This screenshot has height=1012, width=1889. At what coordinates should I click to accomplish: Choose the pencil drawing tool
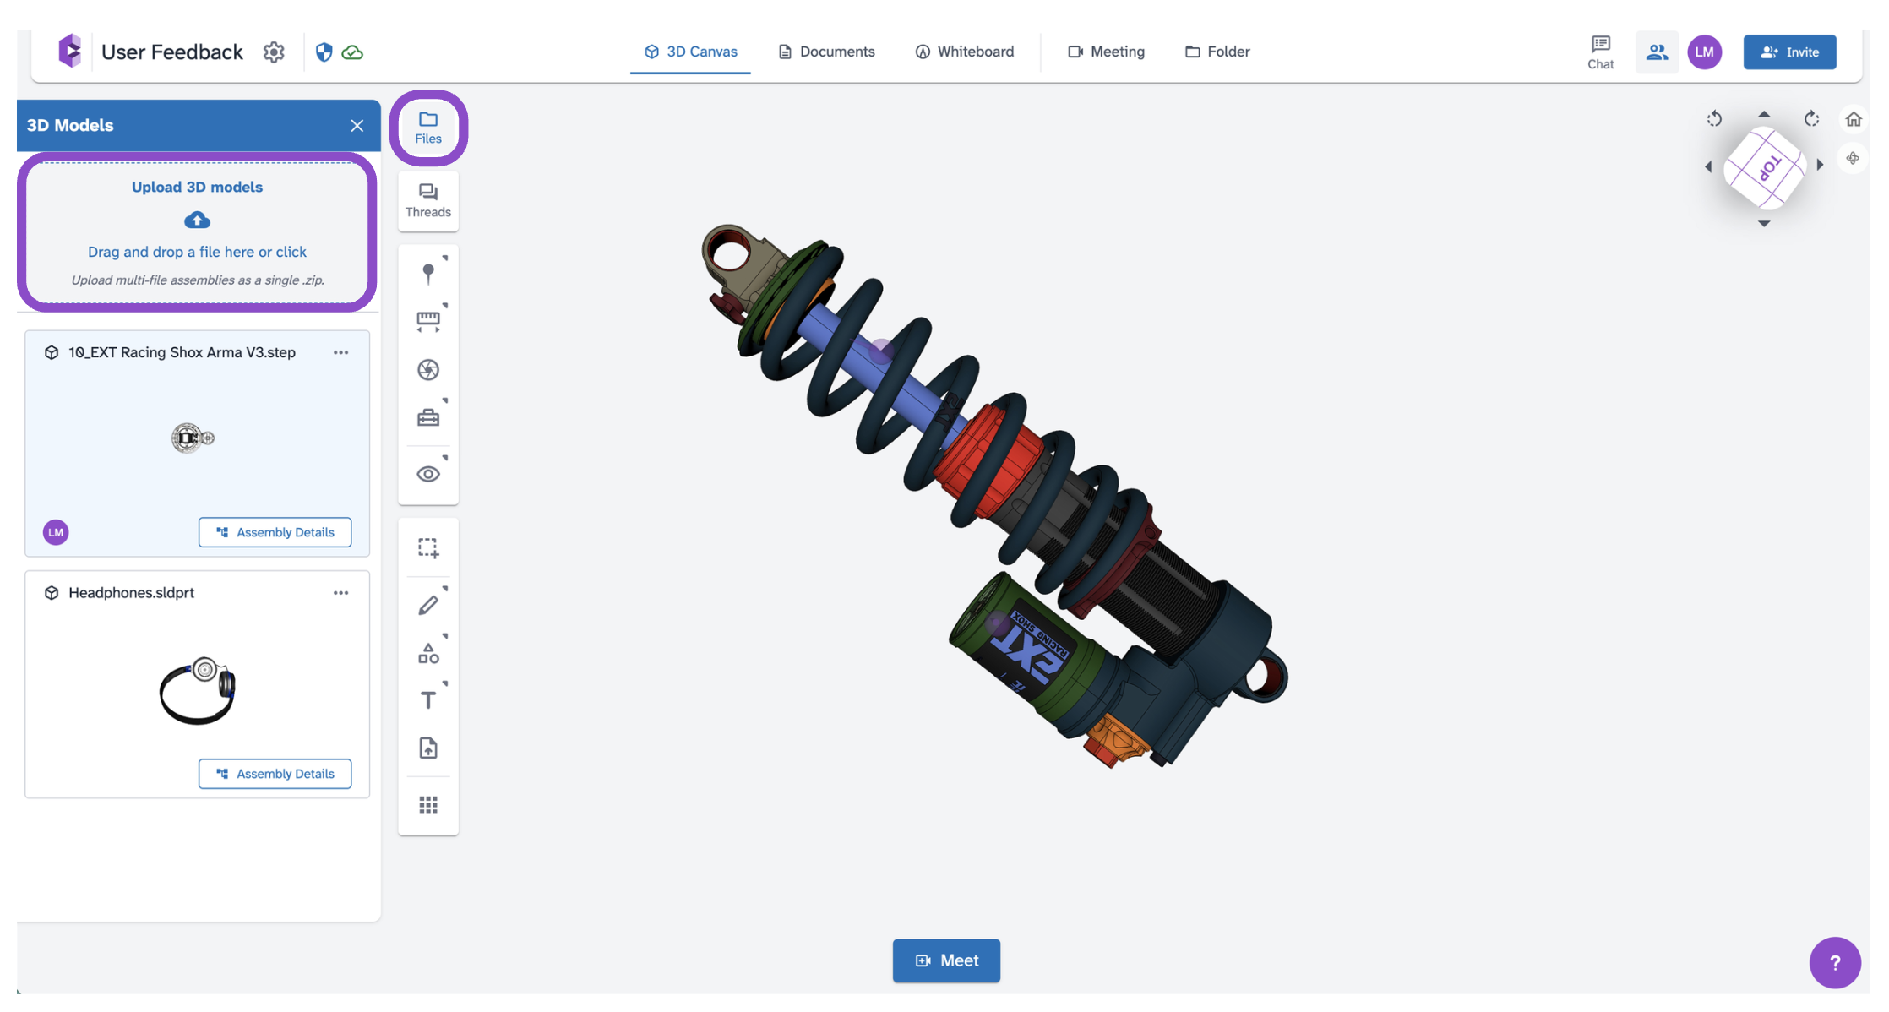[428, 605]
